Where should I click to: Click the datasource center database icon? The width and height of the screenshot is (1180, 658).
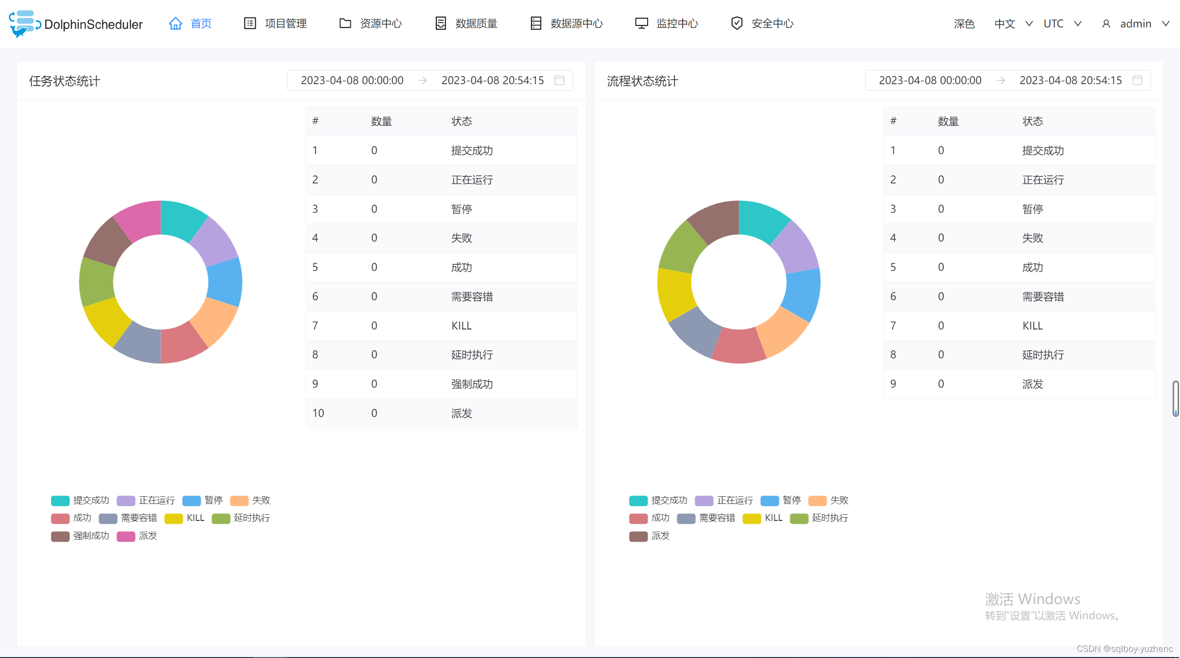[536, 23]
